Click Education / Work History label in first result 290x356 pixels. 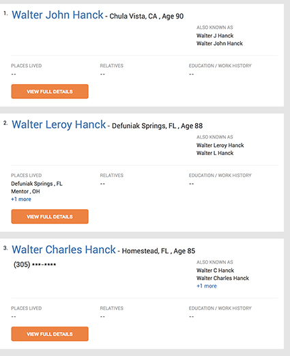tap(220, 66)
